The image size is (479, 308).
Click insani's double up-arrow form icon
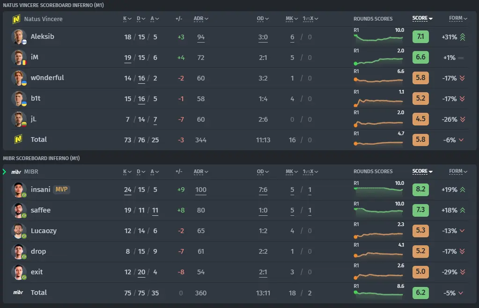click(463, 190)
